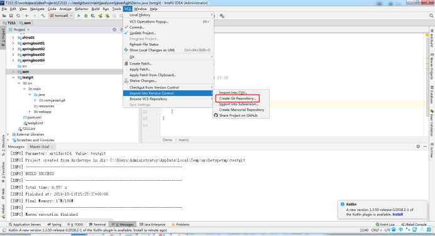Choose Commit... in VCS menu
The image size is (435, 236).
tap(168, 27)
